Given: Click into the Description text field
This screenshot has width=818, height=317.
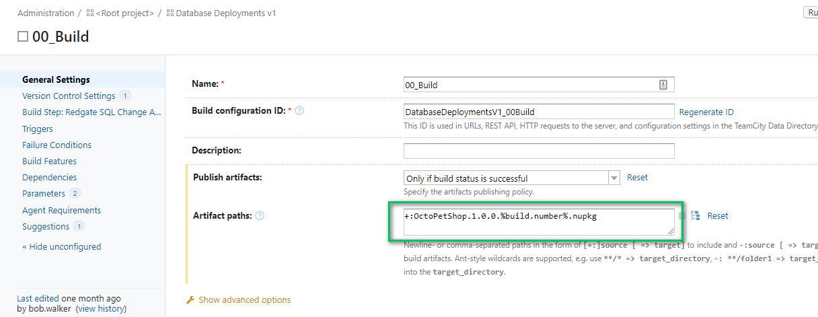Looking at the screenshot, I should (538, 151).
